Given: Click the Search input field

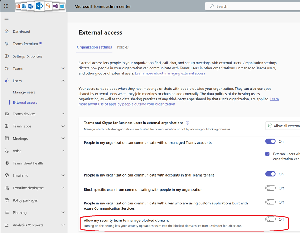Looking at the screenshot, I should 255,6.
